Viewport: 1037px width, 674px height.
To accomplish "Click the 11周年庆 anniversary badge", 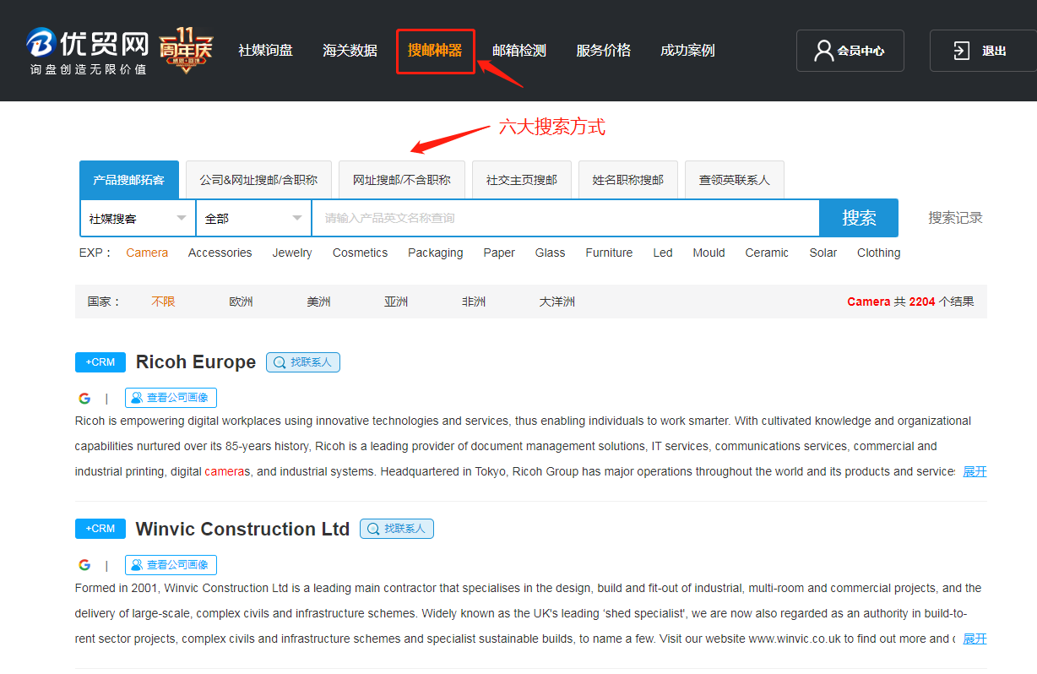I will tap(186, 52).
